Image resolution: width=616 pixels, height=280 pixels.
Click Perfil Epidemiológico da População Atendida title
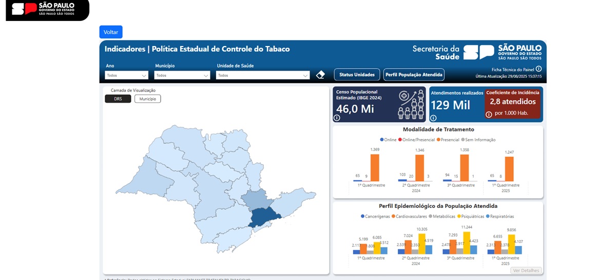click(x=438, y=206)
